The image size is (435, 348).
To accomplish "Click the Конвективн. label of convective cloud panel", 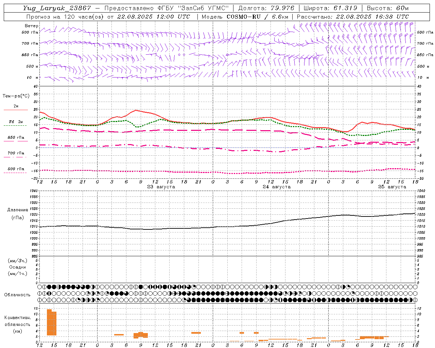I will click(18, 318).
